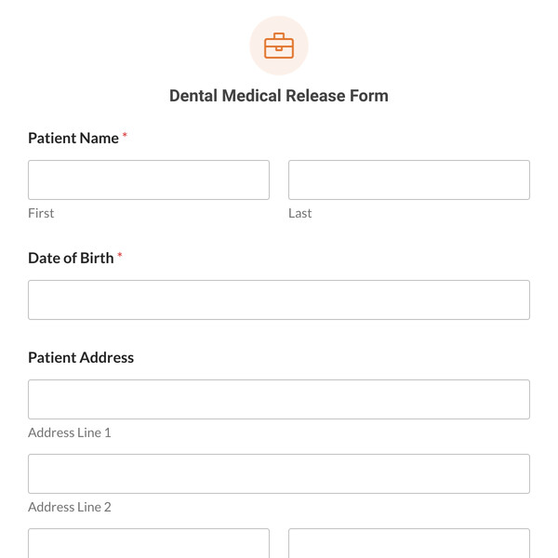Image resolution: width=558 pixels, height=558 pixels.
Task: Click the word 'Release' in the heading
Action: (x=319, y=96)
